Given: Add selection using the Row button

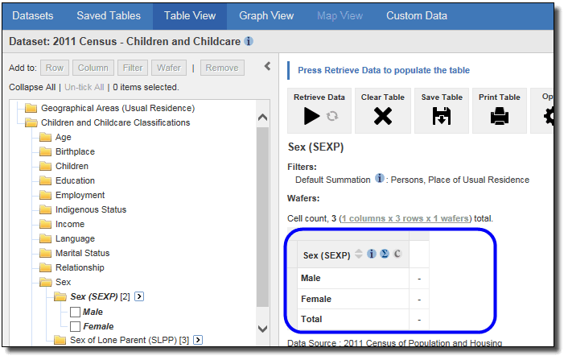Looking at the screenshot, I should coord(55,68).
